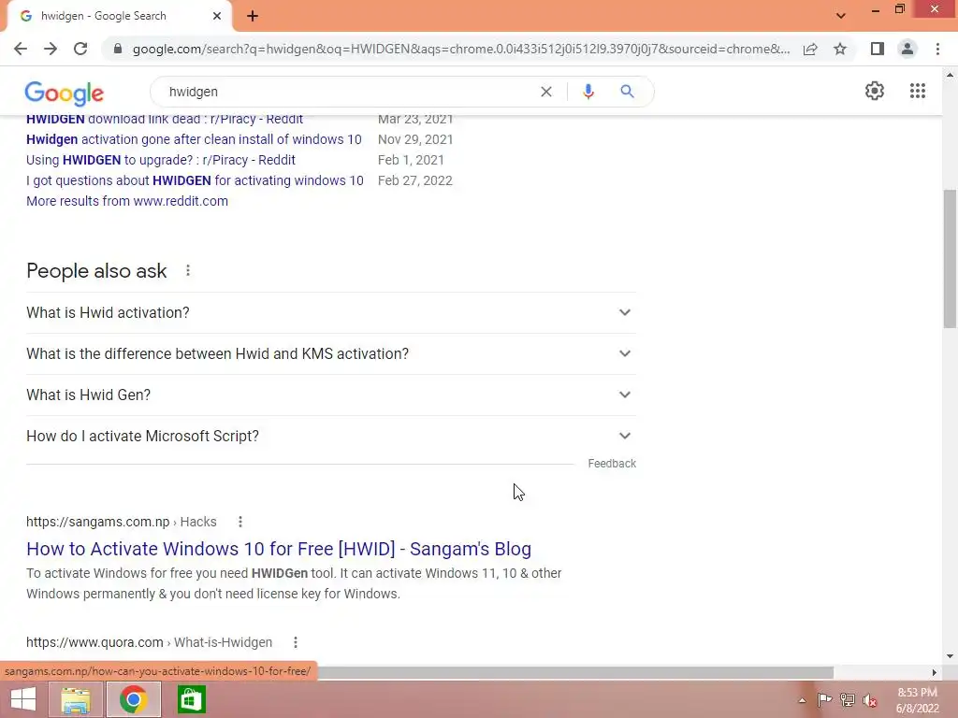Click the vertical scrollbar up arrow
The height and width of the screenshot is (718, 958).
pos(950,75)
